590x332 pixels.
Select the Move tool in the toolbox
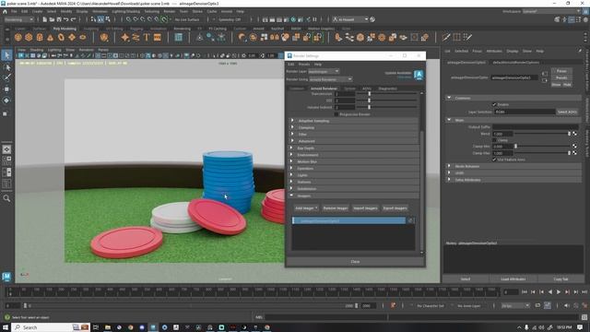(x=6, y=89)
